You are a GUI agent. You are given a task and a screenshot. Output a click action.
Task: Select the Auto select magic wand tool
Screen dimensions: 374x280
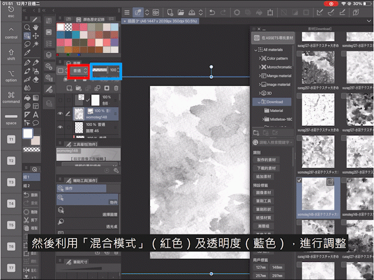[36, 44]
